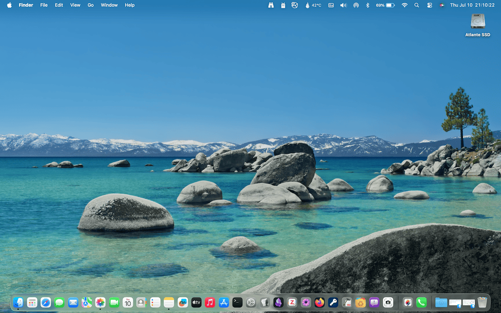Open the Apple menu
Screen dimensions: 501x313
pyautogui.click(x=9, y=5)
